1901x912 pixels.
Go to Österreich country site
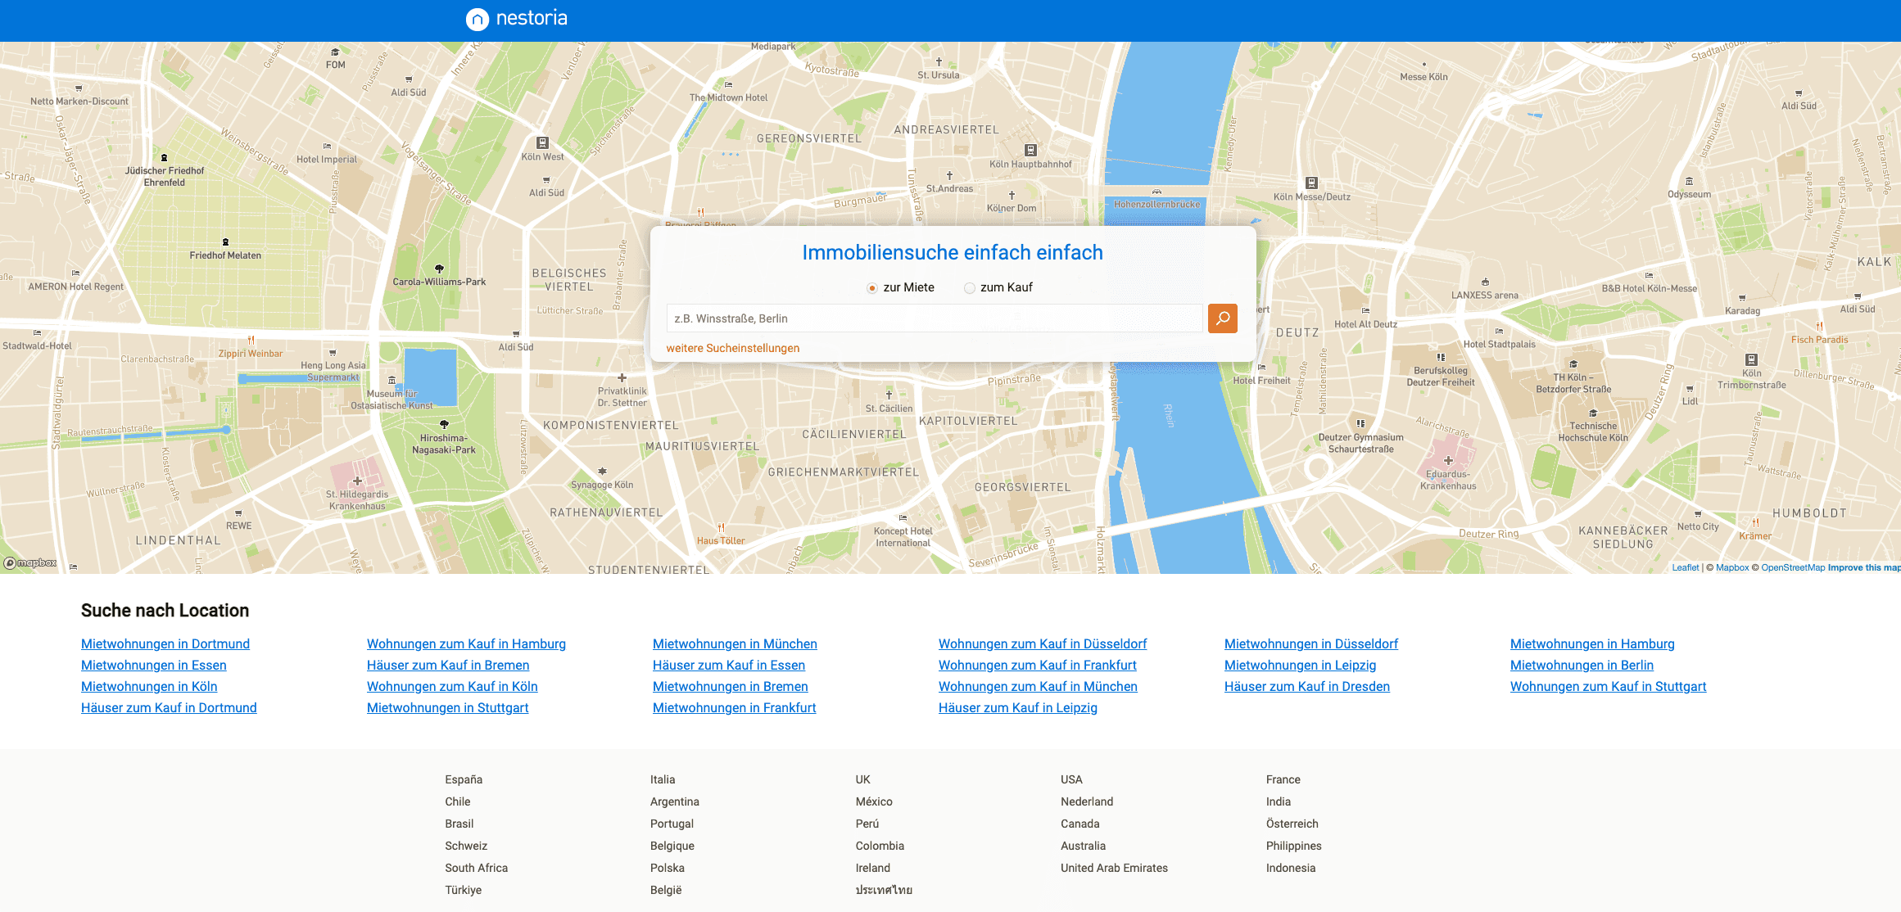[1292, 824]
